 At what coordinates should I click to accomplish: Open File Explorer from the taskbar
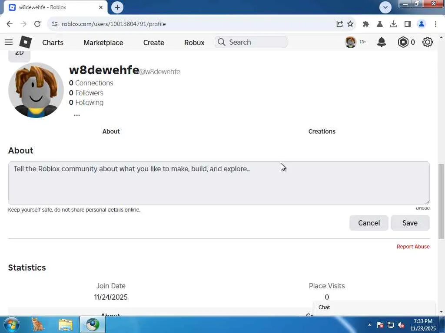66,325
